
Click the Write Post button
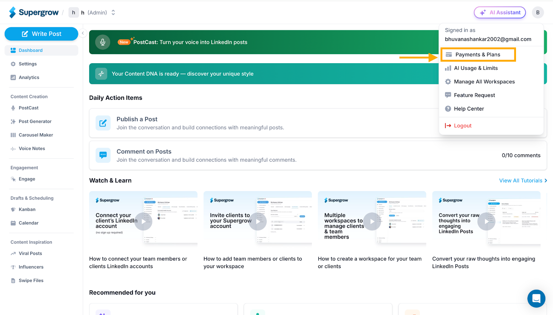click(41, 34)
